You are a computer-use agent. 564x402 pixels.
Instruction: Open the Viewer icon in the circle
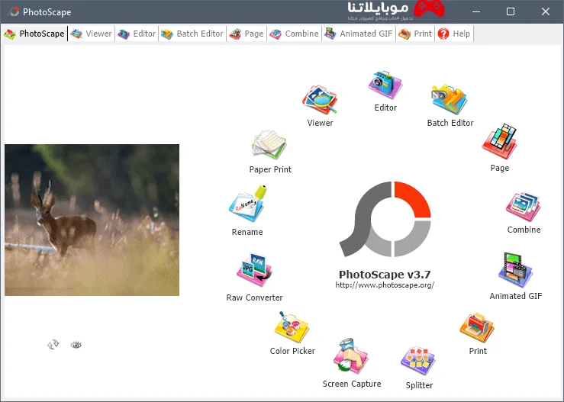click(320, 100)
